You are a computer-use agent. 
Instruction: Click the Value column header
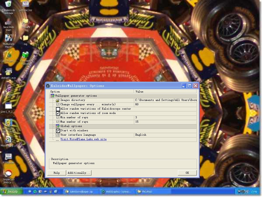point(165,92)
